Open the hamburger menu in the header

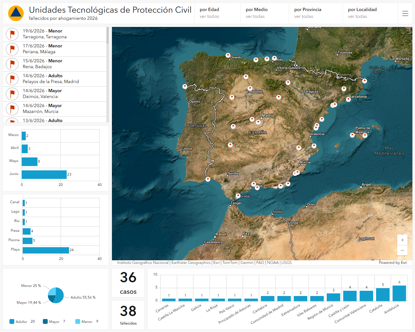(x=405, y=13)
